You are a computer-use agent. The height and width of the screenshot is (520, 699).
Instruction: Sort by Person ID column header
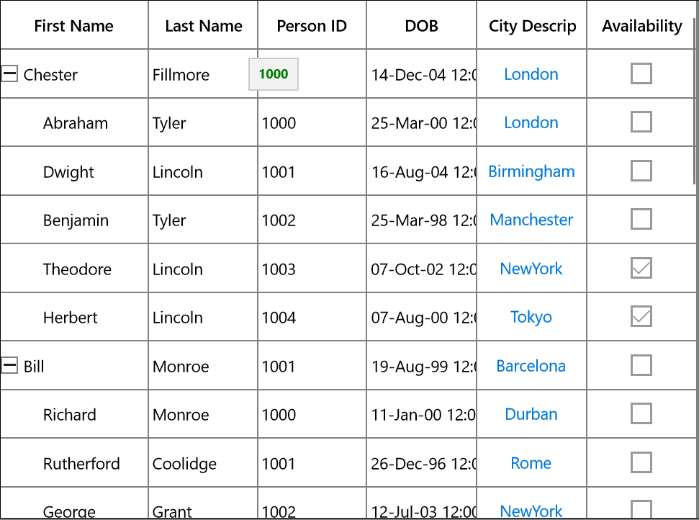(x=312, y=25)
